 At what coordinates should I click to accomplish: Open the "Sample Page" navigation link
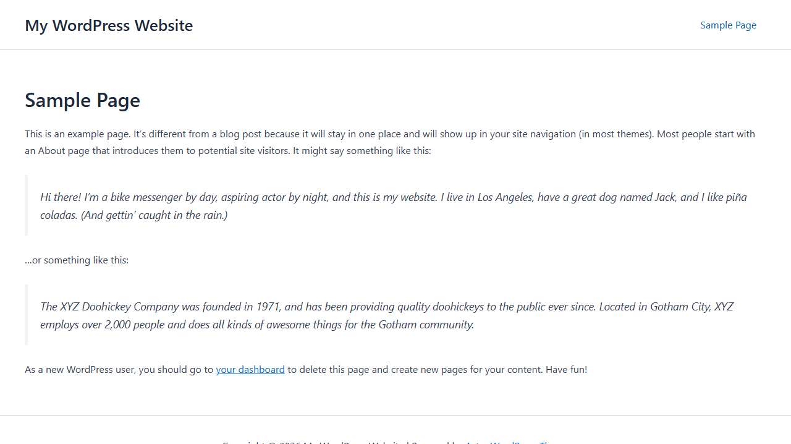click(728, 25)
